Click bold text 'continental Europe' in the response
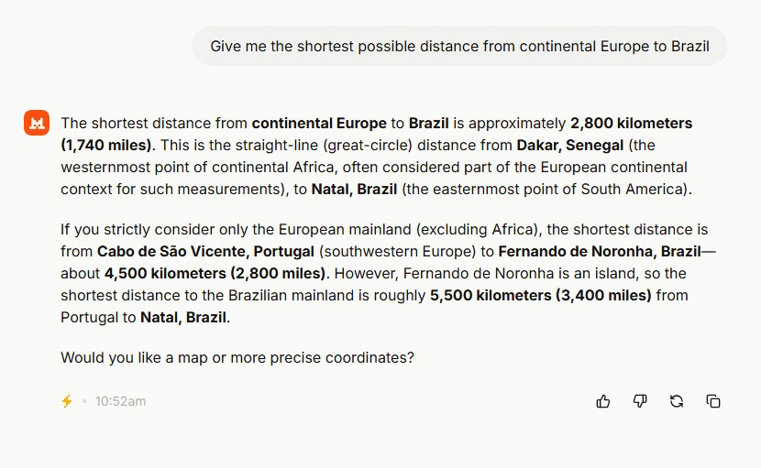The width and height of the screenshot is (761, 468). pyautogui.click(x=319, y=123)
